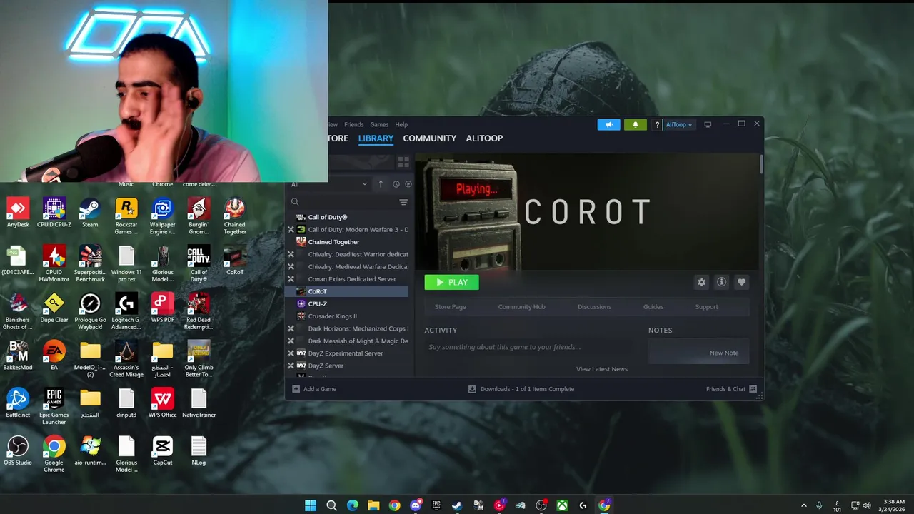This screenshot has width=914, height=514.
Task: Open CoRoT game info icon
Action: click(x=721, y=282)
